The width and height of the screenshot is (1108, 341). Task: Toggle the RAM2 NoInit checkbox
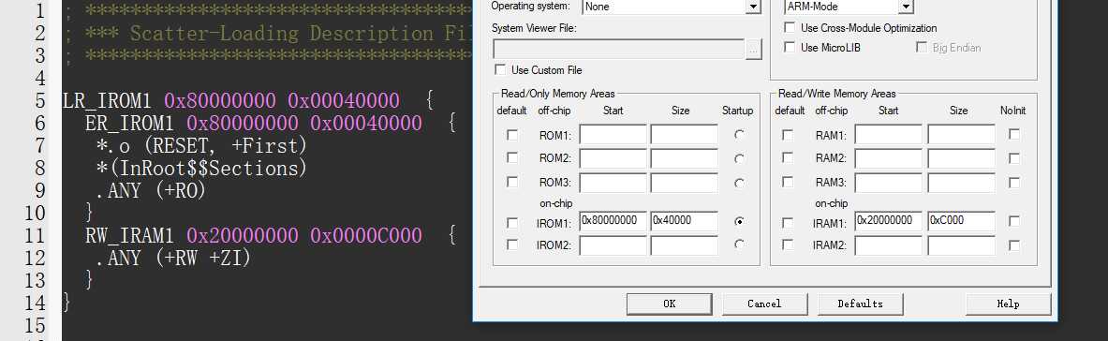1014,158
